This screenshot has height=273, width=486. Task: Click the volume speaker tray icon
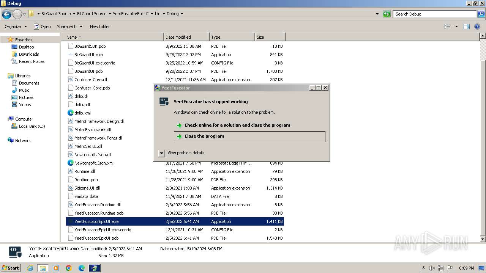point(432,268)
